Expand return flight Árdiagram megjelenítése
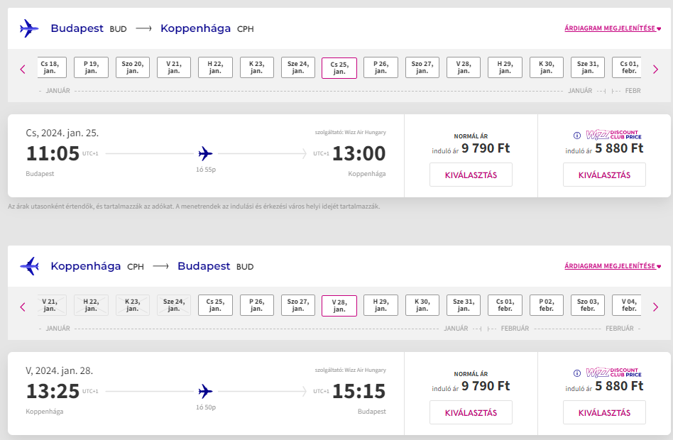673x440 pixels. pos(613,267)
